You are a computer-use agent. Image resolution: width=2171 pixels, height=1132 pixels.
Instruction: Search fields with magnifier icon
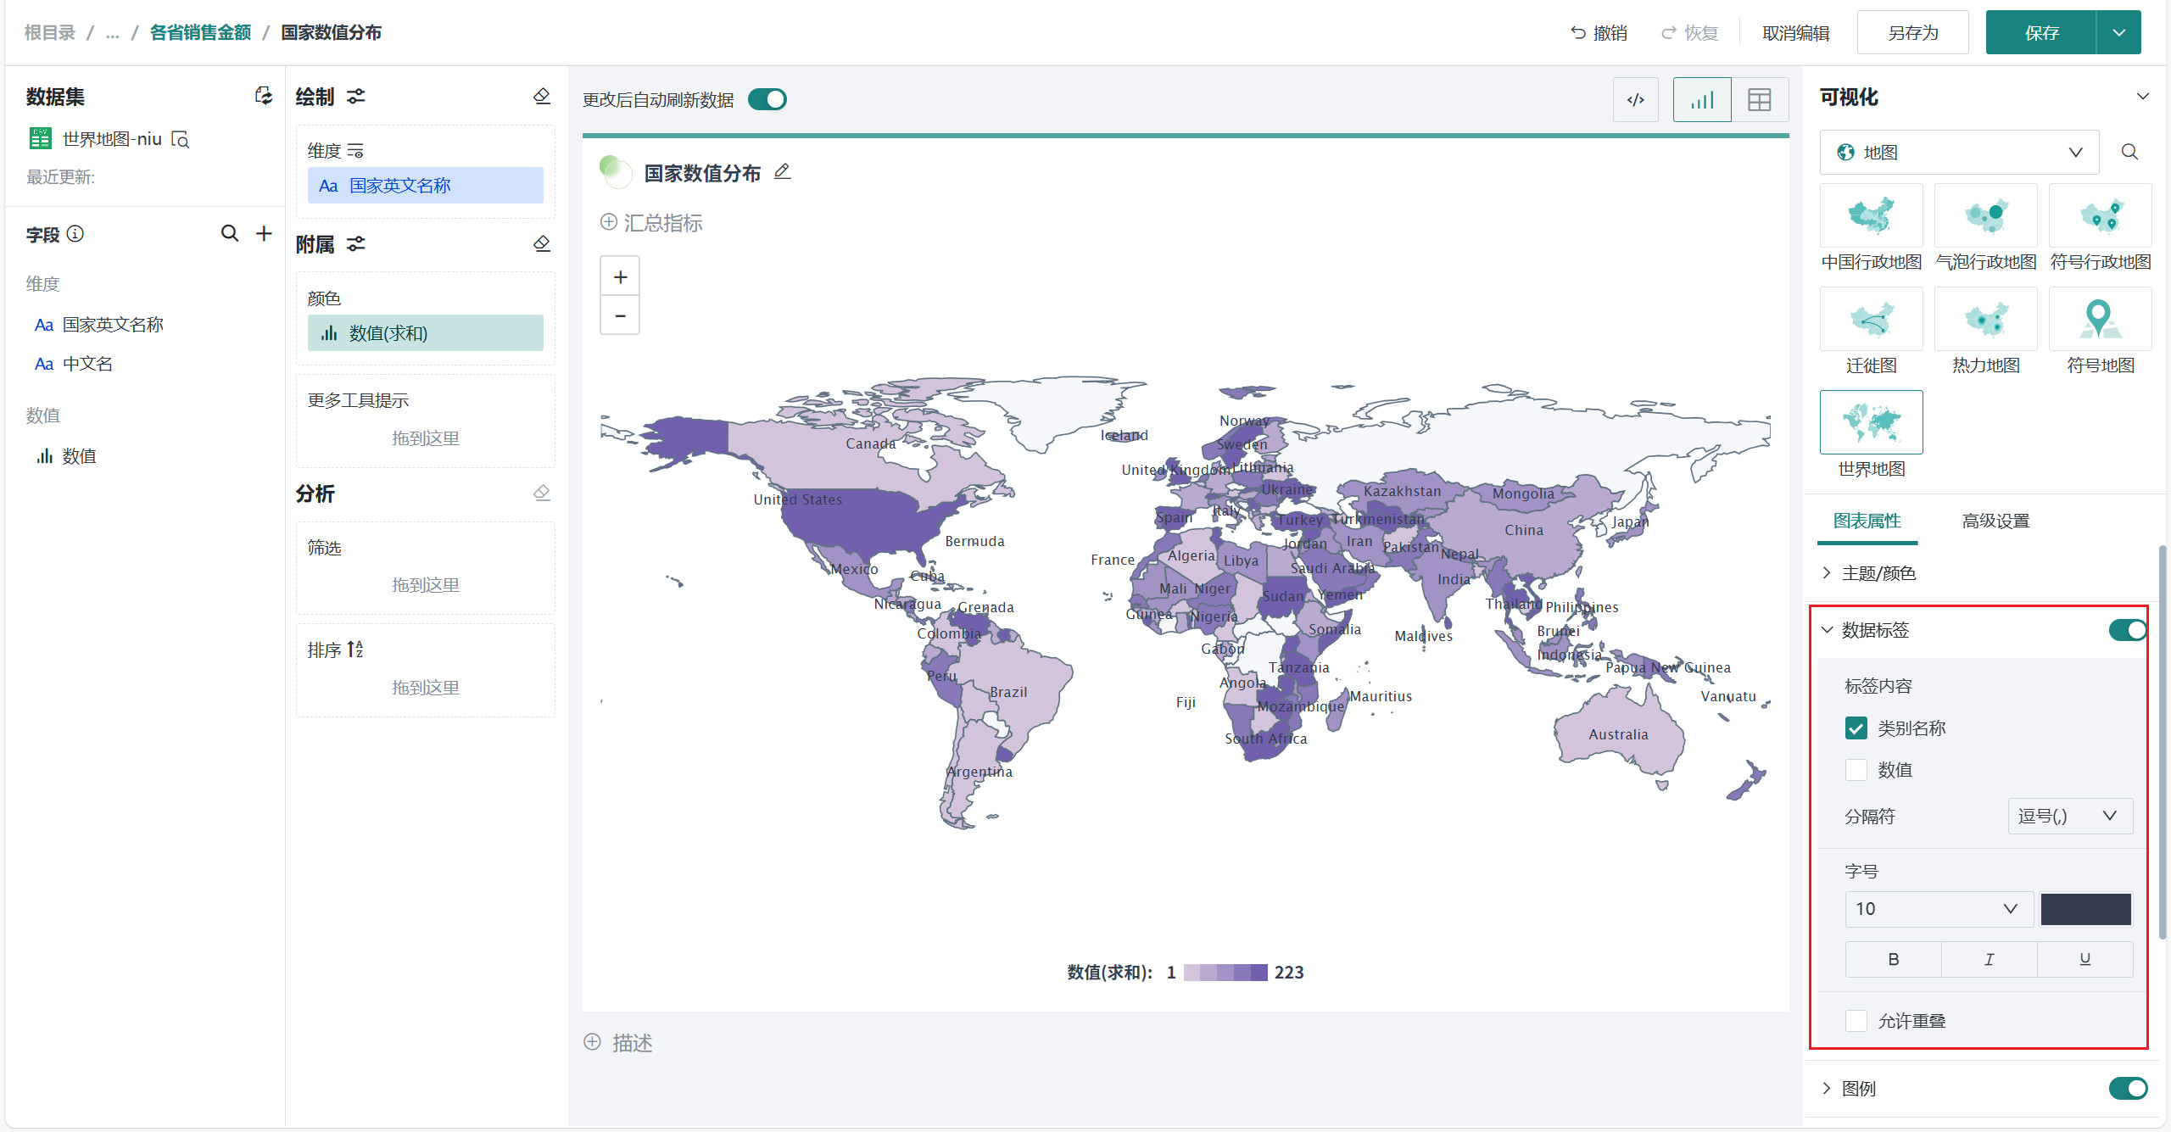tap(230, 233)
